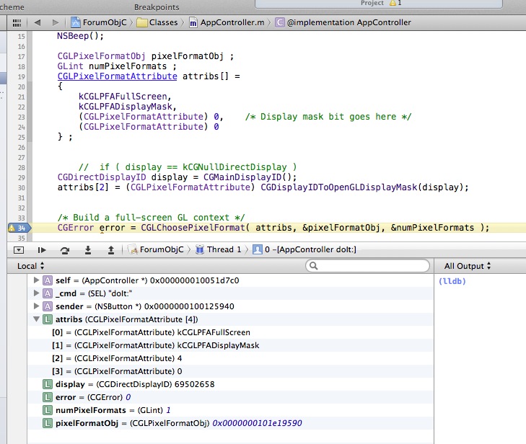Click the Step Into debug button
The height and width of the screenshot is (444, 526).
88,249
